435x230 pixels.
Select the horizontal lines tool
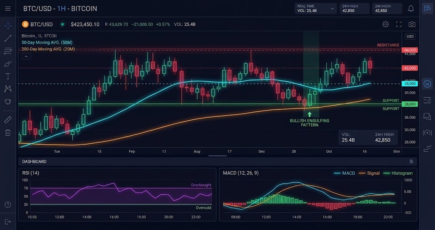(x=8, y=51)
